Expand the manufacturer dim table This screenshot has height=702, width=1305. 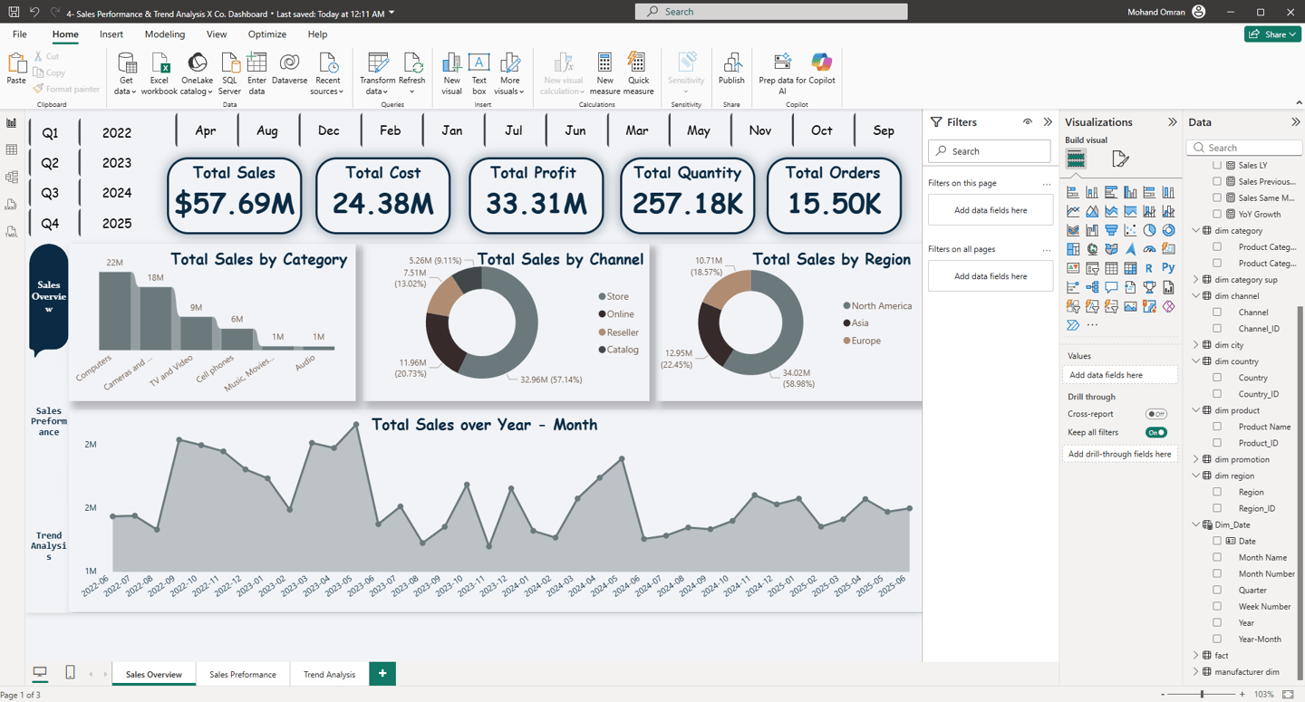(x=1196, y=671)
